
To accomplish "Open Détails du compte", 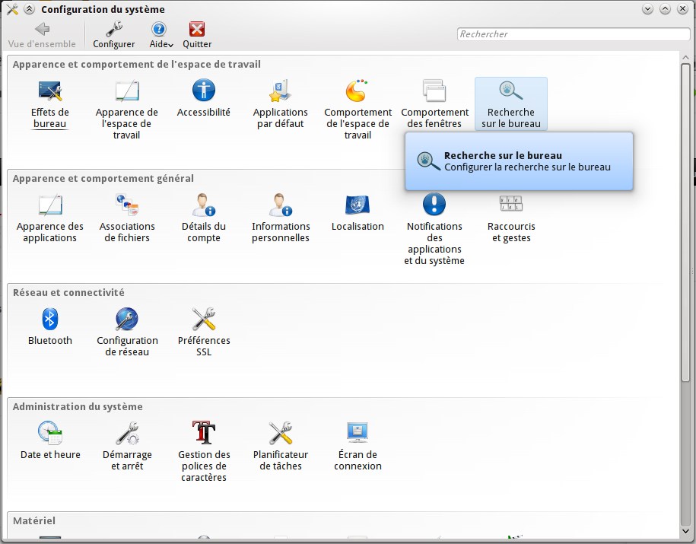I will [x=203, y=218].
